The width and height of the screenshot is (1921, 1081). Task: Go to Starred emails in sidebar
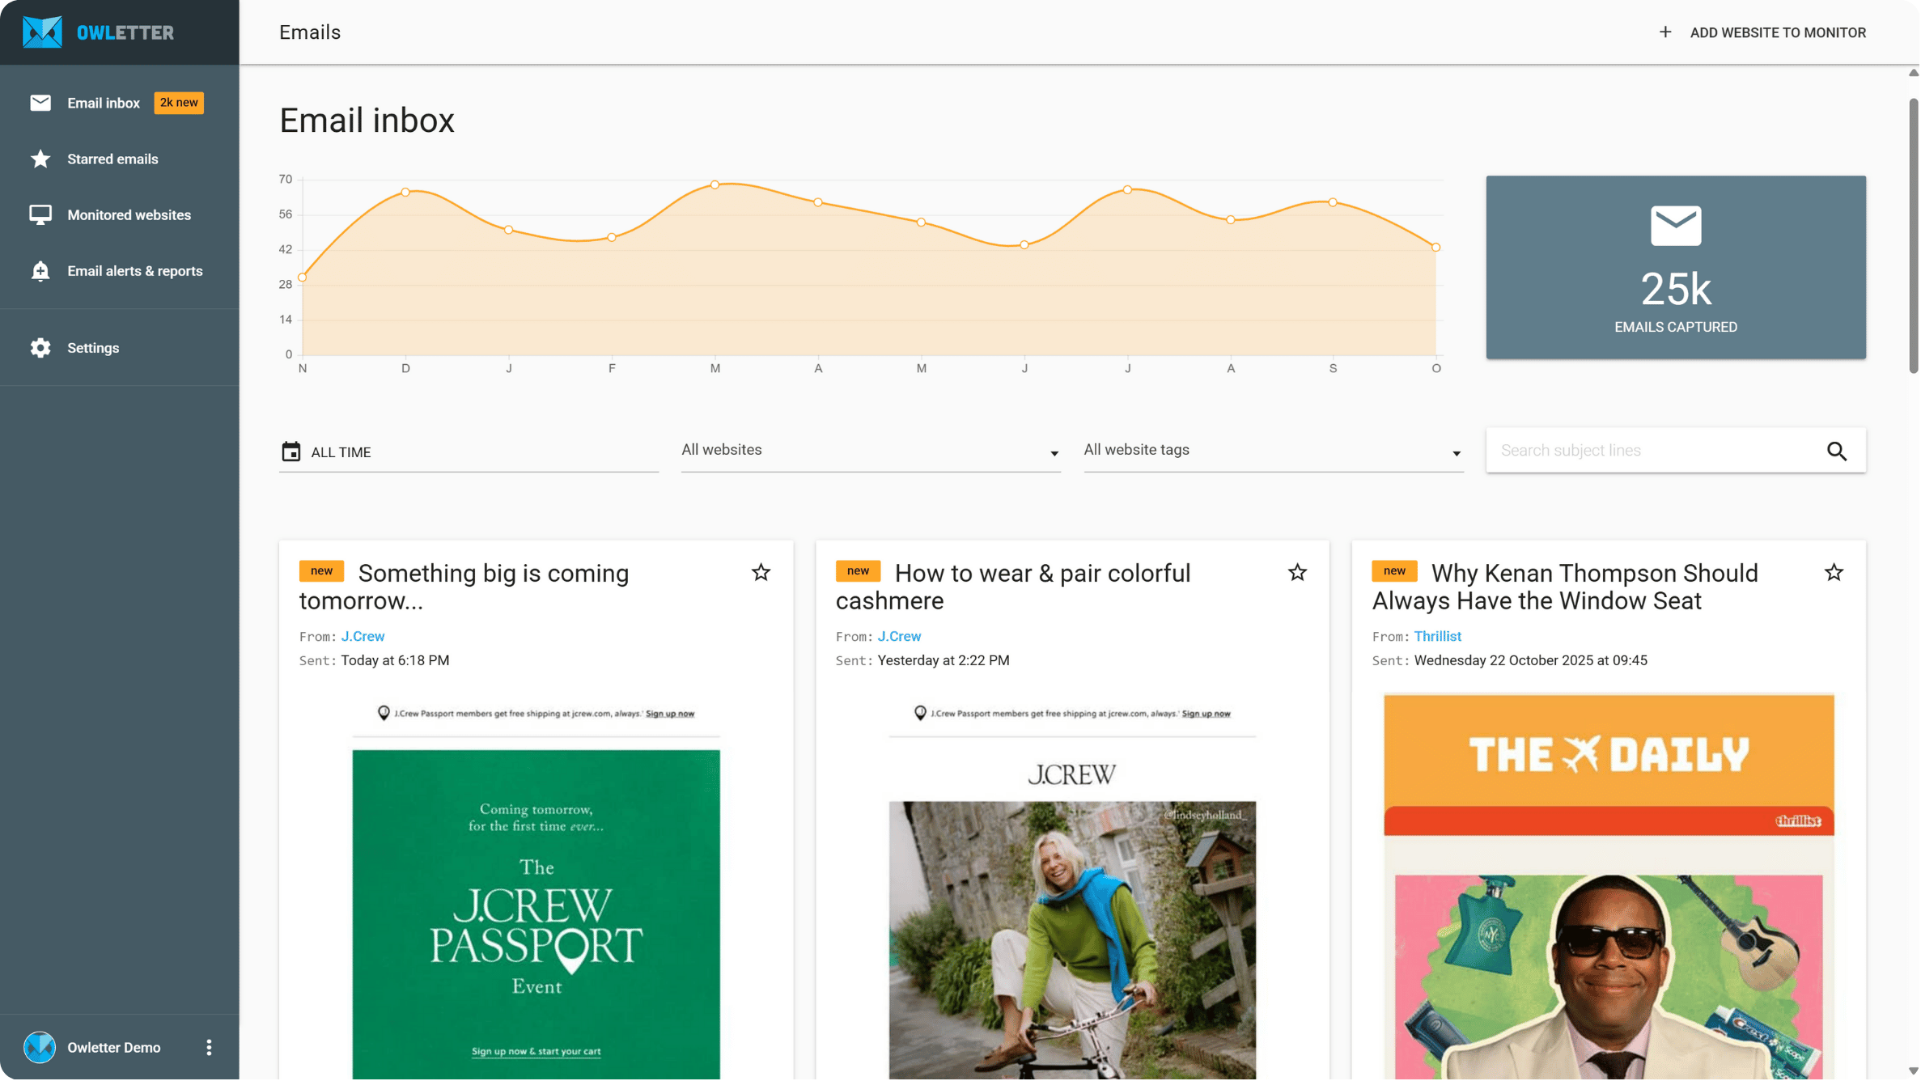tap(112, 159)
